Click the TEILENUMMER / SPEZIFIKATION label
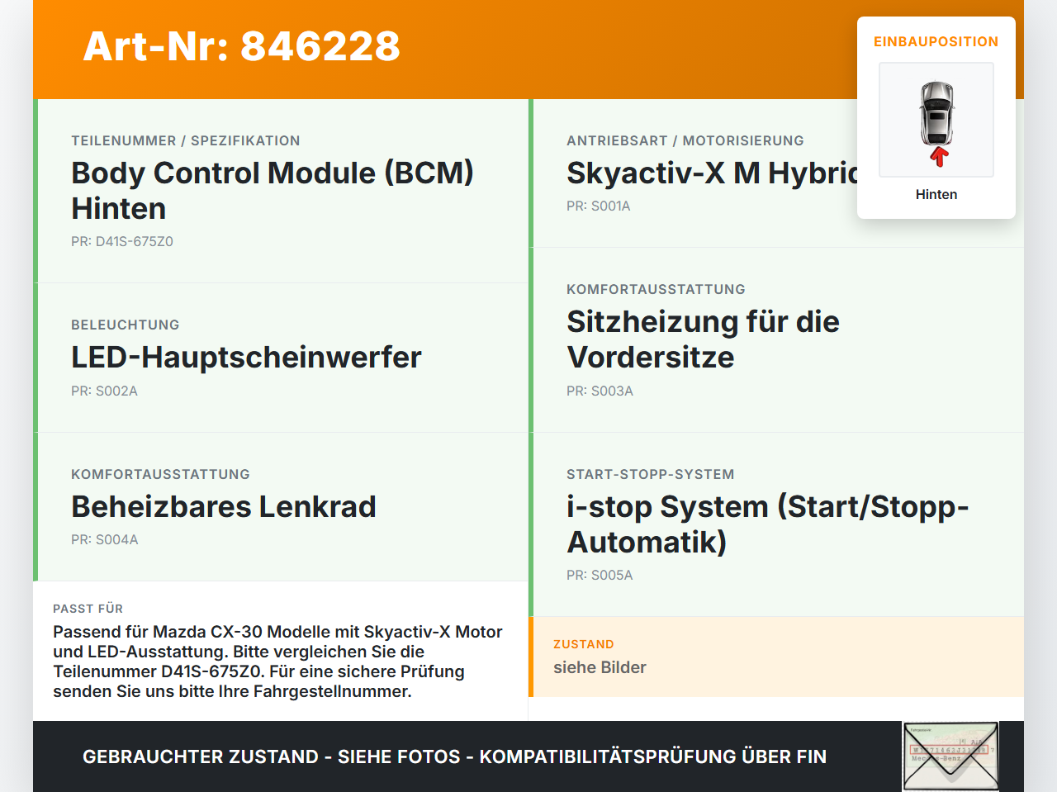The width and height of the screenshot is (1057, 792). tap(186, 140)
